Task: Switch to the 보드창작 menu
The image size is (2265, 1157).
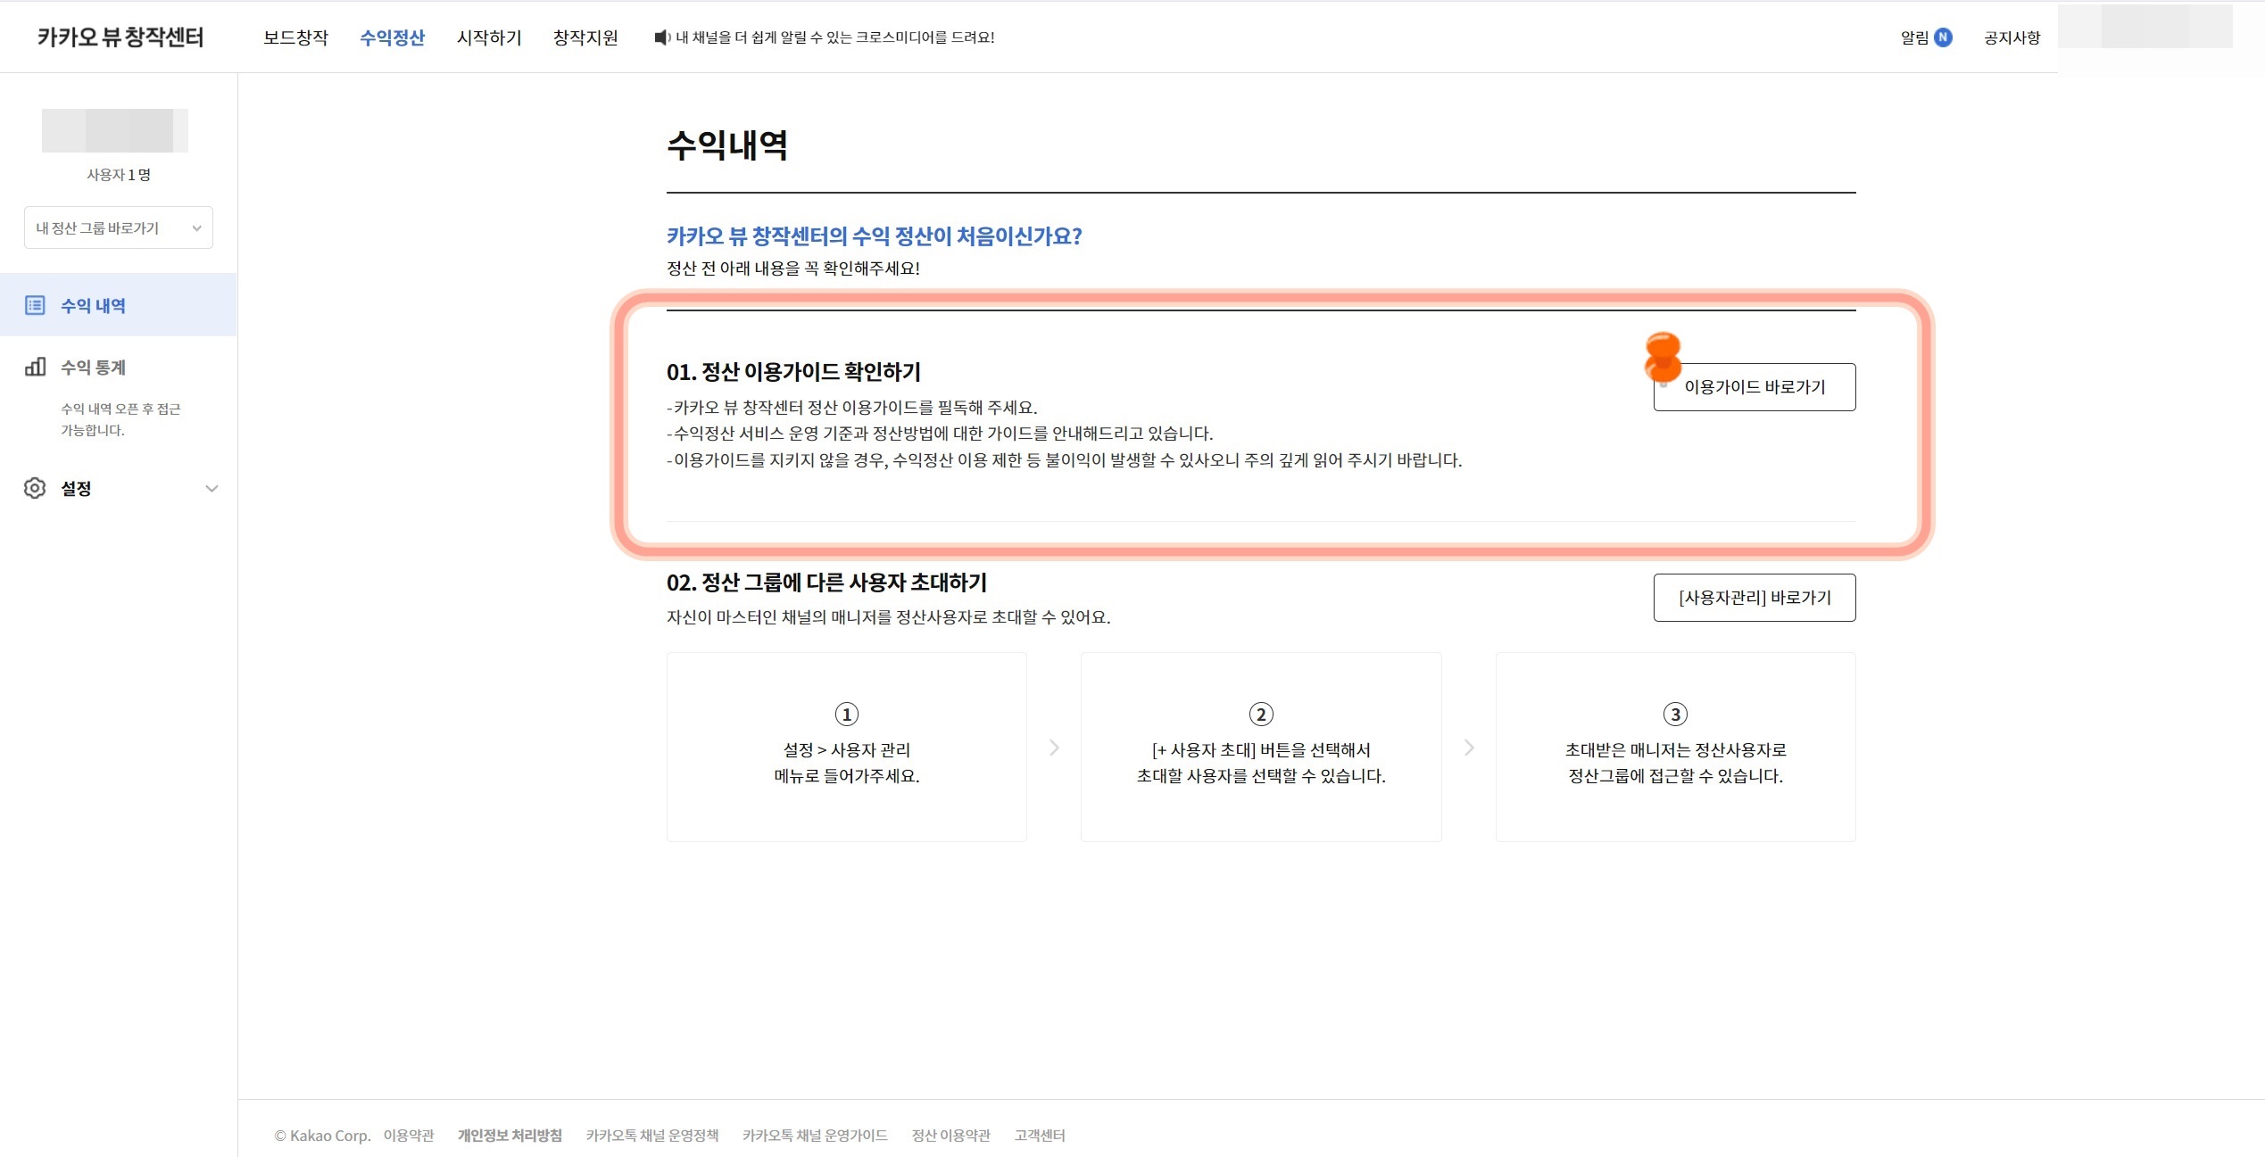Action: (x=295, y=37)
